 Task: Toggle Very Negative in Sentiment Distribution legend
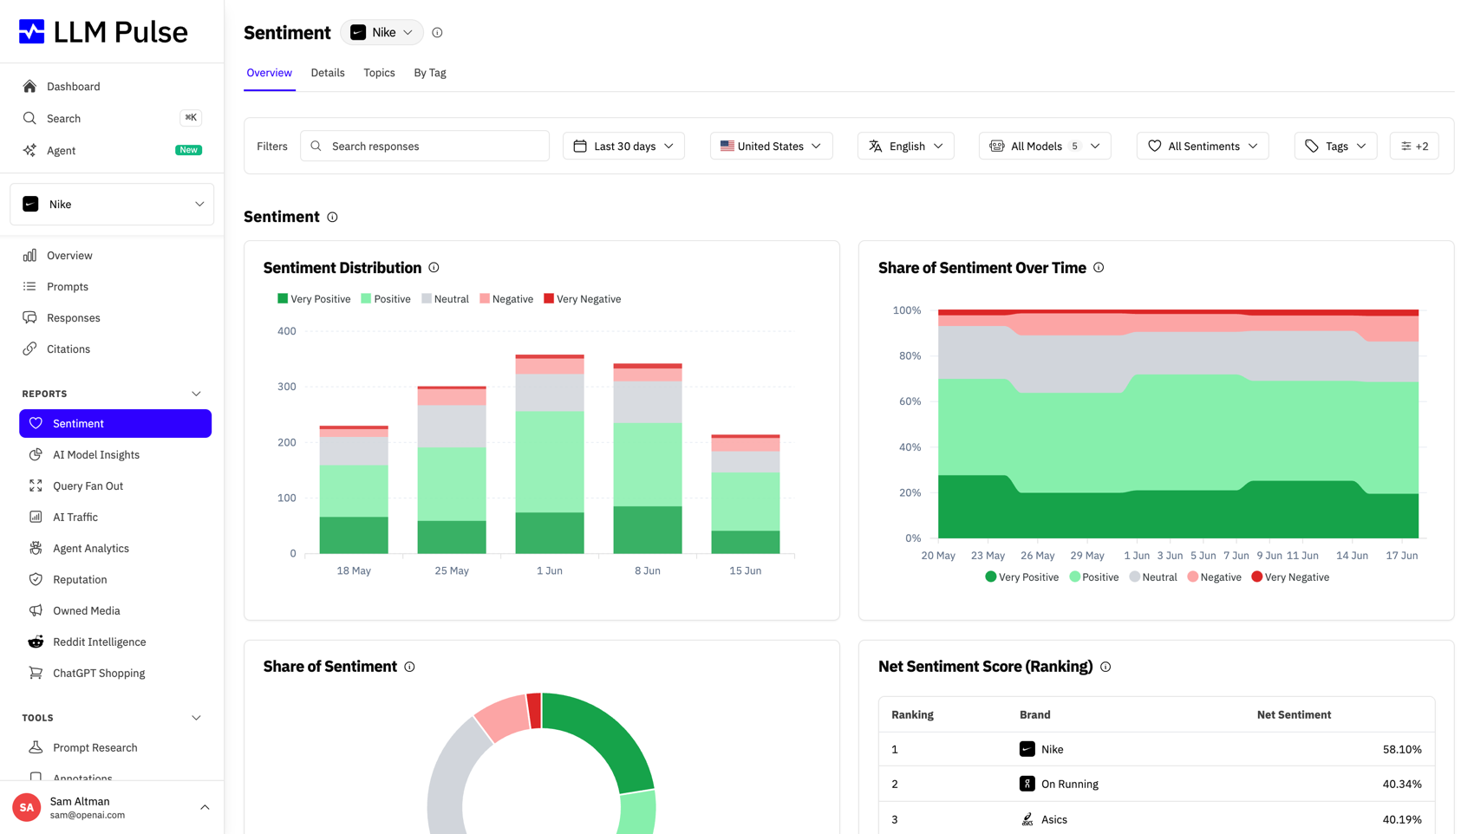[583, 299]
